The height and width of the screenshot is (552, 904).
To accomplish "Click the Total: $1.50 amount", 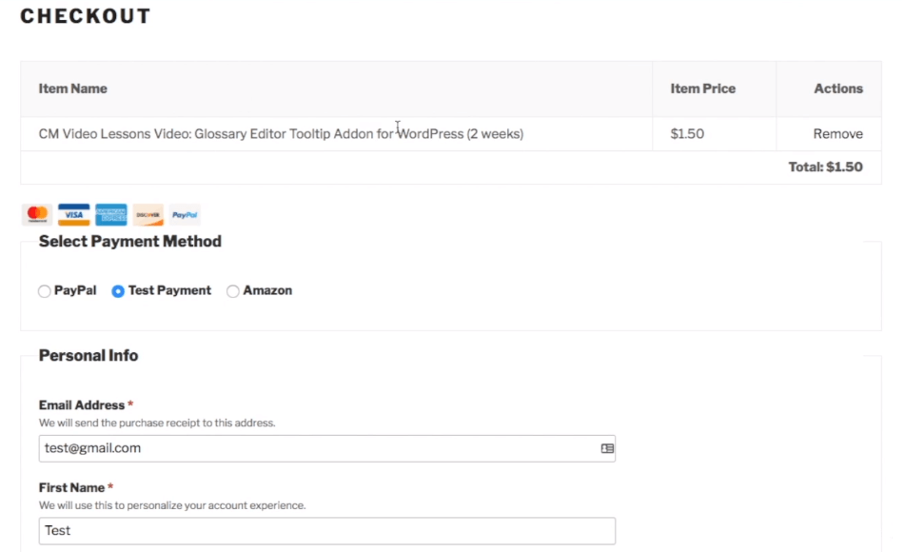I will [x=825, y=168].
